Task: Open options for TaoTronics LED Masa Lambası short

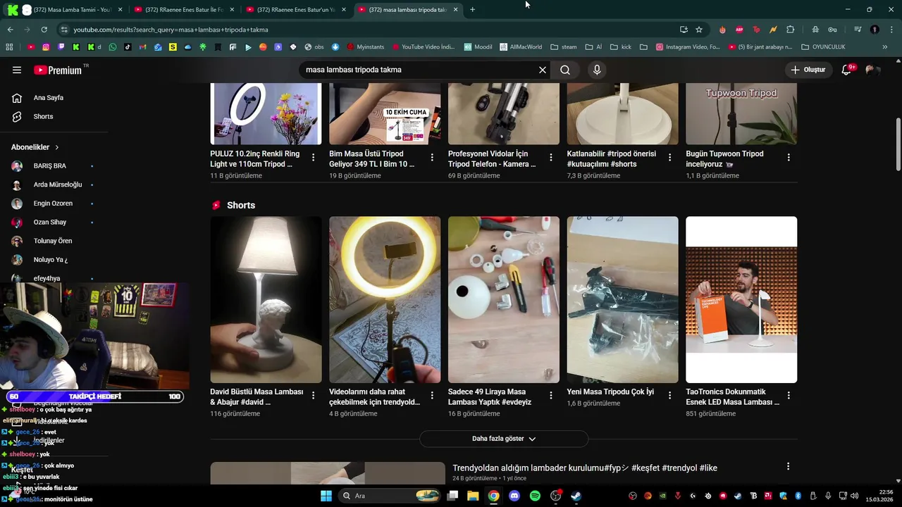Action: pos(789,396)
